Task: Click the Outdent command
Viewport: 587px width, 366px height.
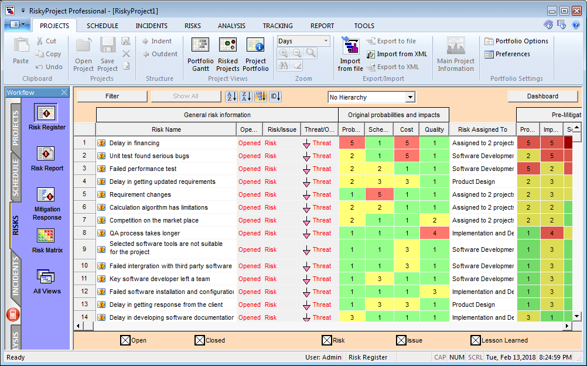Action: pyautogui.click(x=160, y=54)
